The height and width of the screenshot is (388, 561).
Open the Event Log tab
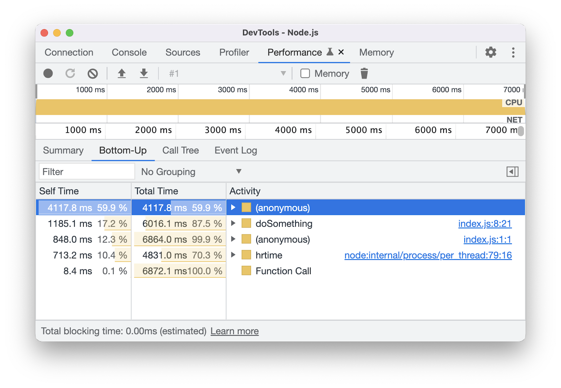click(235, 150)
